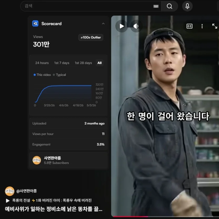Click the 사연한아름 avatar in Scorecard panel

pyautogui.click(x=37, y=160)
